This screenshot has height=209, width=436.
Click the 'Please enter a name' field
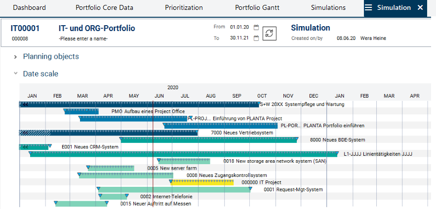click(x=83, y=38)
